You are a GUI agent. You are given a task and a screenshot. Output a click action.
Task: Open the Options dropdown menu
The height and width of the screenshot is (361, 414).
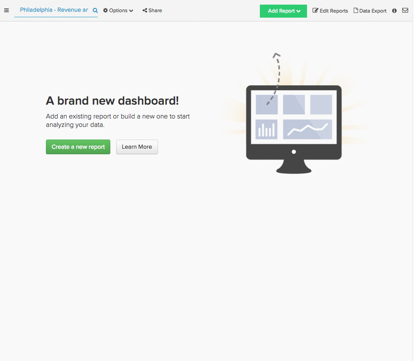point(118,11)
